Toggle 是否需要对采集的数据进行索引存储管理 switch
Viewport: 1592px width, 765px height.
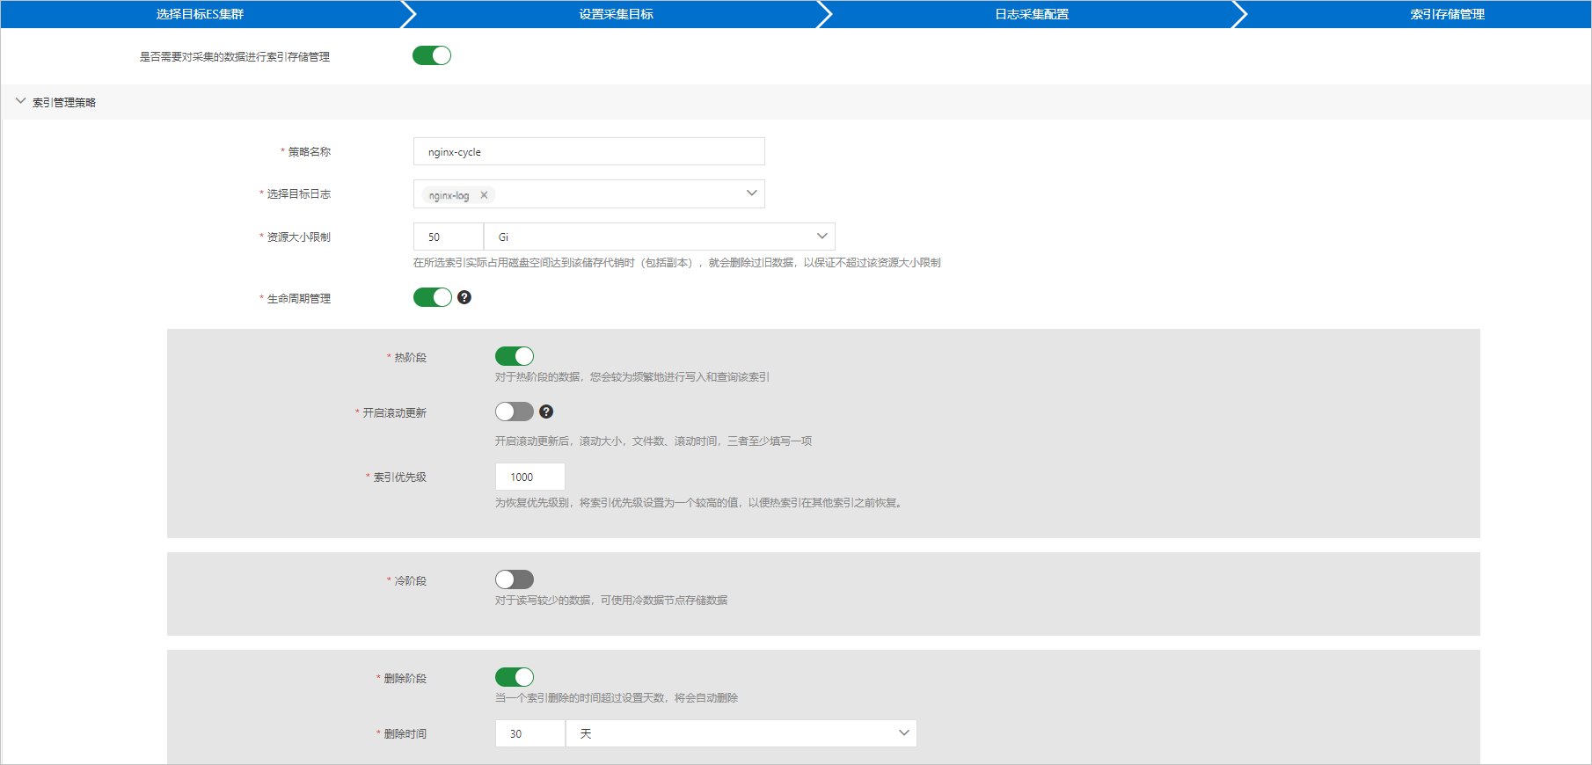click(432, 55)
